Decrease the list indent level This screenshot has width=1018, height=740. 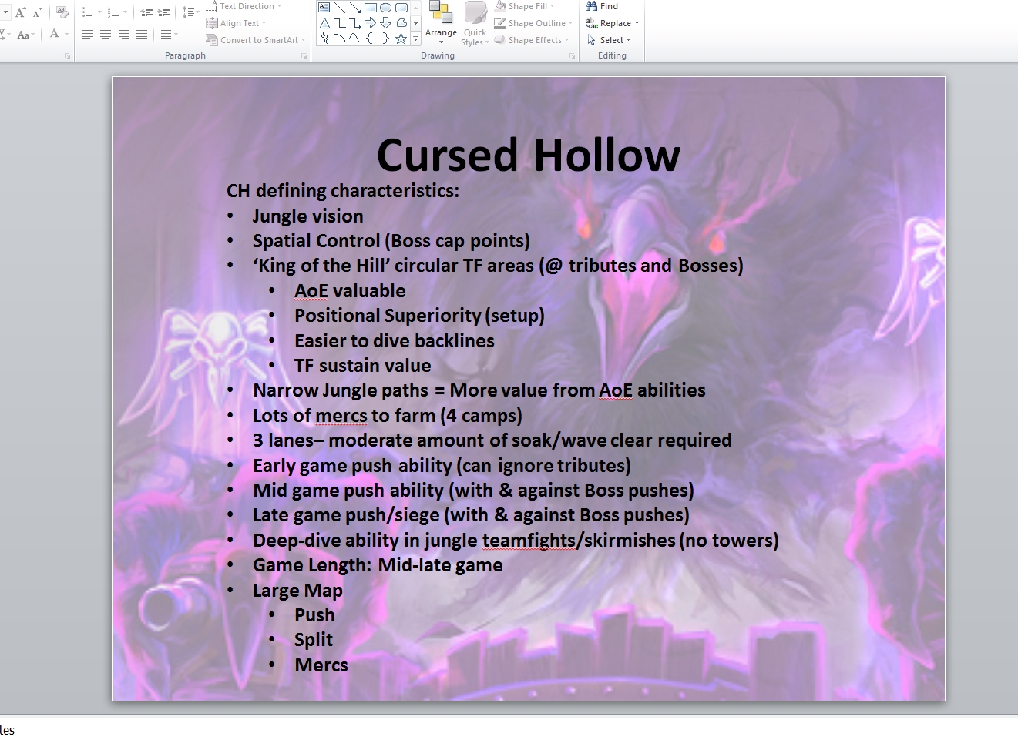point(146,12)
